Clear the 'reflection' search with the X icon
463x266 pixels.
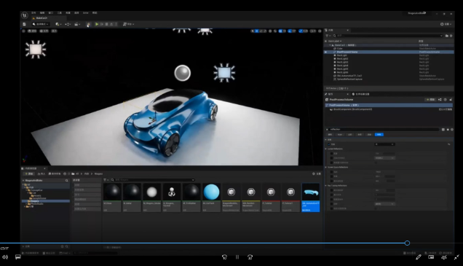coord(327,130)
